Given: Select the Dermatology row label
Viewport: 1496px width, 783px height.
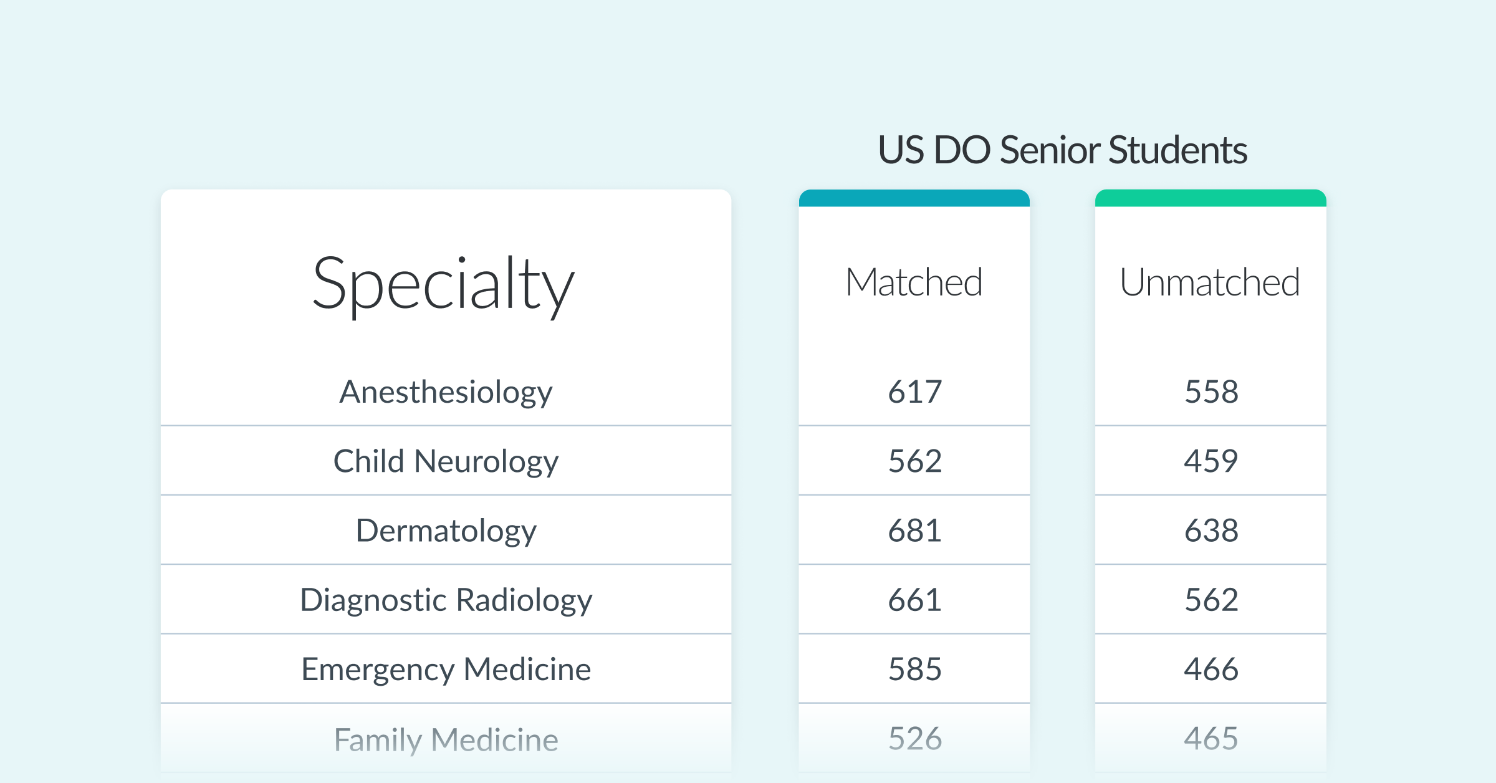Looking at the screenshot, I should (446, 531).
